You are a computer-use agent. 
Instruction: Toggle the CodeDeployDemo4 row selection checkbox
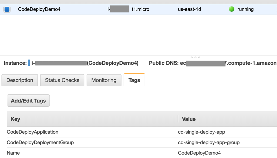pos(7,9)
